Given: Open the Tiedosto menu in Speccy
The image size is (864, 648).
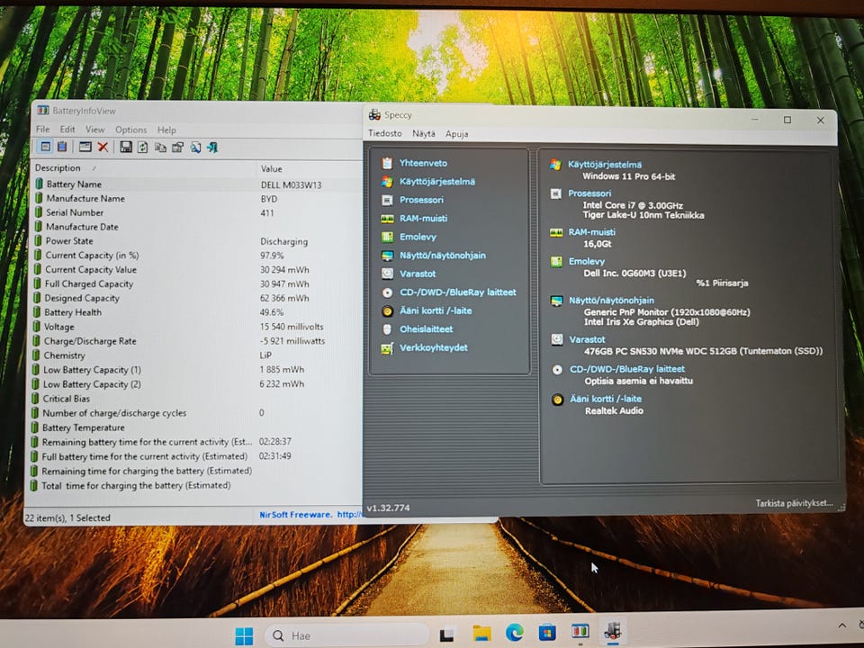Looking at the screenshot, I should [x=384, y=133].
